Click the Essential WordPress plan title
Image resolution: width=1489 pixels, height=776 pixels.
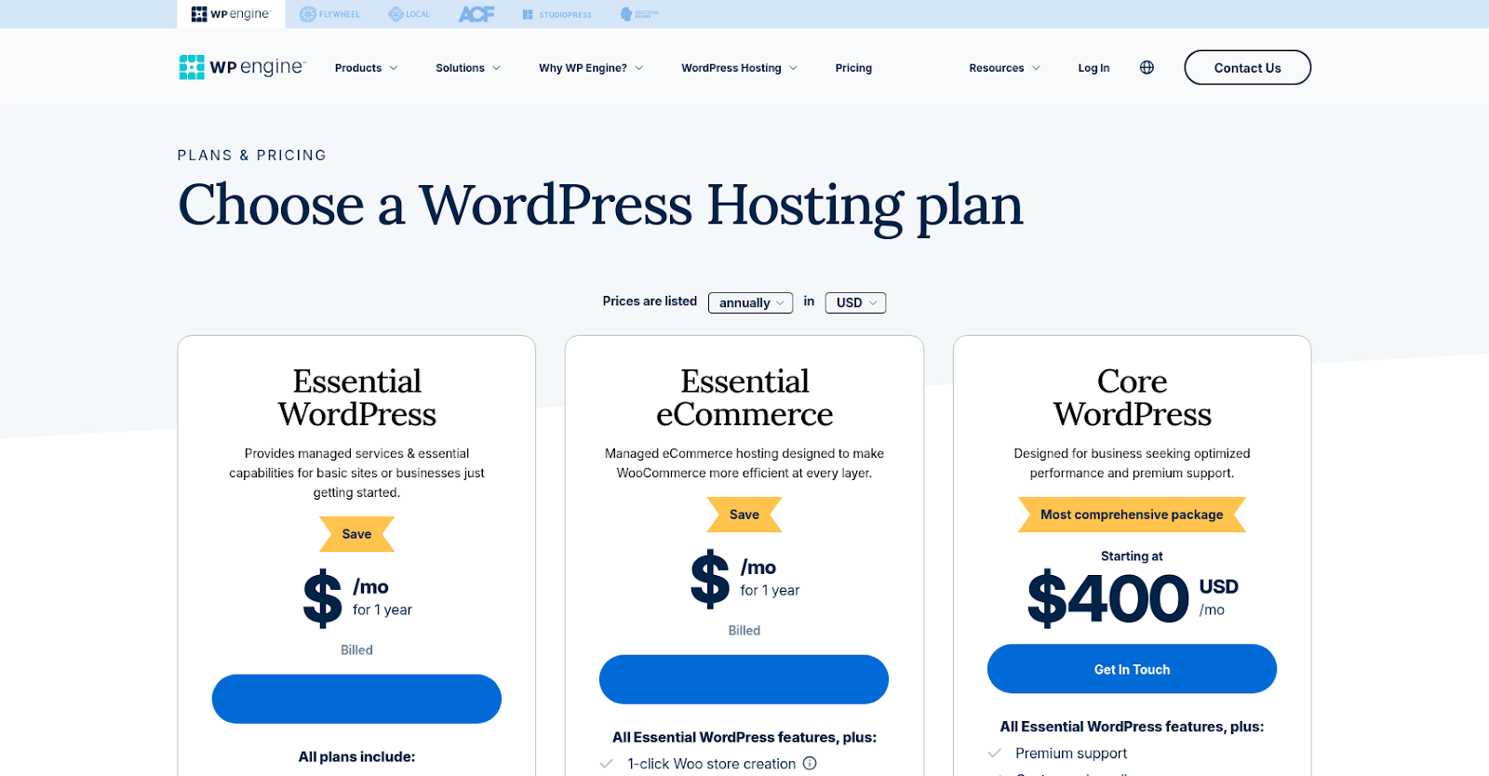point(356,397)
